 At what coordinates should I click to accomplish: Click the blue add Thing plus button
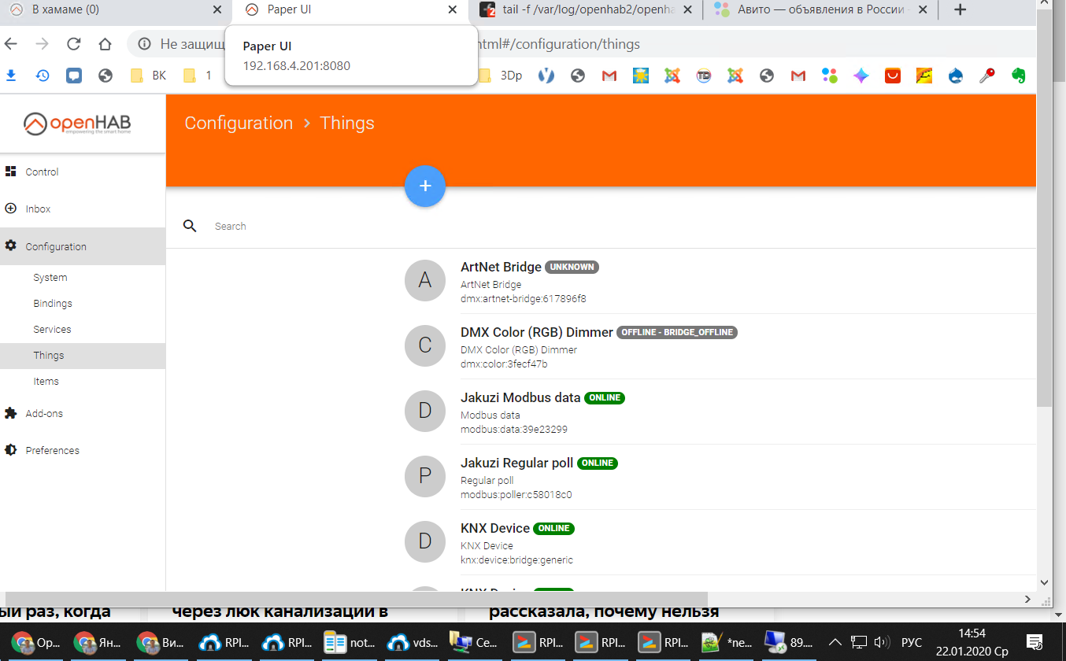(425, 186)
